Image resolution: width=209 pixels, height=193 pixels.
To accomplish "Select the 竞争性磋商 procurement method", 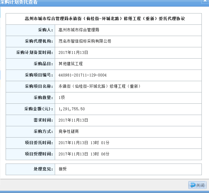I will point(69,131).
